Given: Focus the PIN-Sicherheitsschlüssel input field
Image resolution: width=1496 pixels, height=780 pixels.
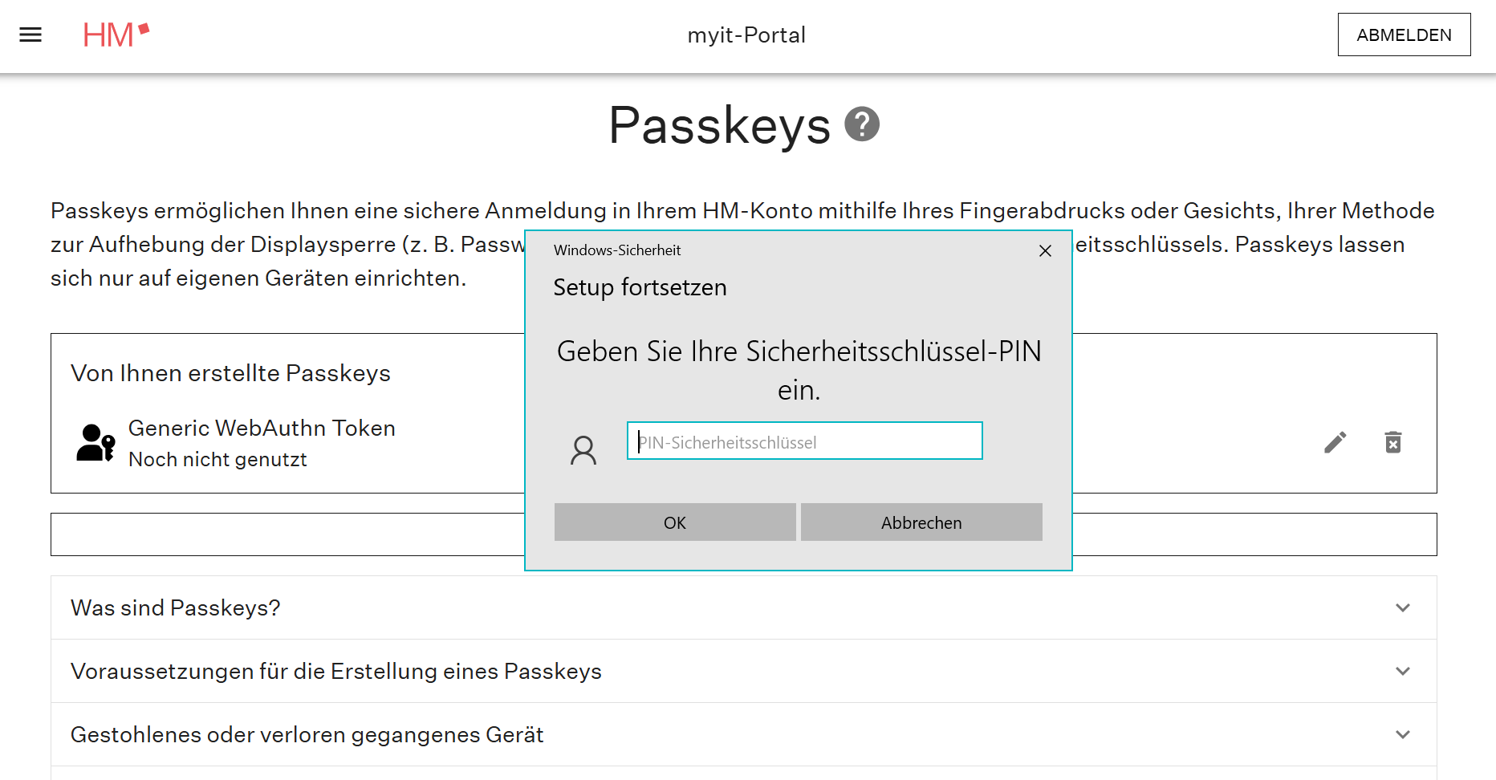Looking at the screenshot, I should [804, 441].
